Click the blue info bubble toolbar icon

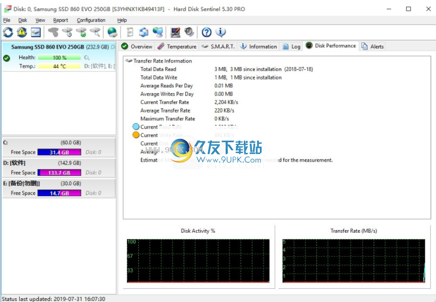pyautogui.click(x=221, y=32)
